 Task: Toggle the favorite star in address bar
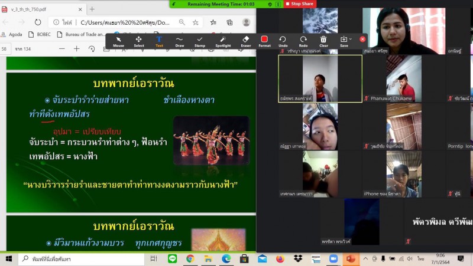(x=196, y=22)
